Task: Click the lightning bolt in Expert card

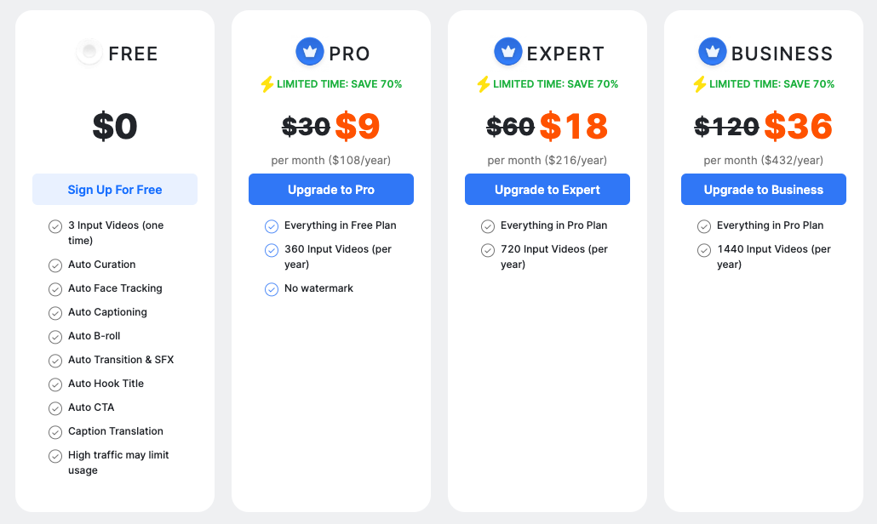Action: point(483,84)
